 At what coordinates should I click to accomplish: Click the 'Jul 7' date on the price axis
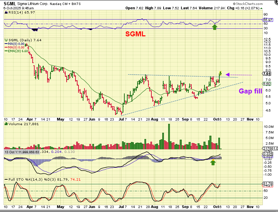click(123, 119)
